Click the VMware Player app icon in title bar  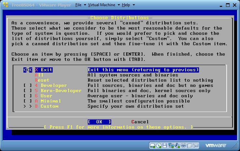[6, 5]
